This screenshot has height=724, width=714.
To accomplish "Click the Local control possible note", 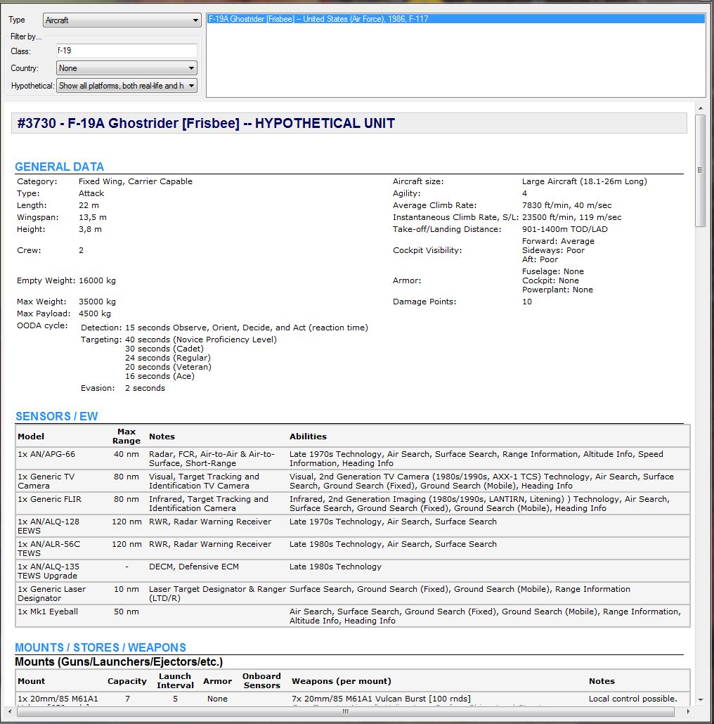I will (x=632, y=699).
